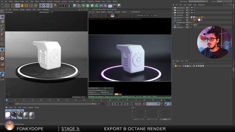The image size is (235, 132).
Task: Click the Spline Pen icon
Action: (x=79, y=5)
